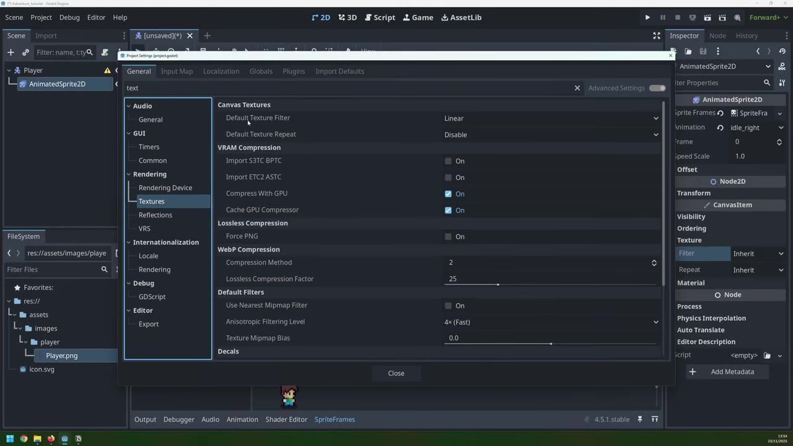Collapse the Rendering settings category
Image resolution: width=793 pixels, height=446 pixels.
tap(129, 174)
